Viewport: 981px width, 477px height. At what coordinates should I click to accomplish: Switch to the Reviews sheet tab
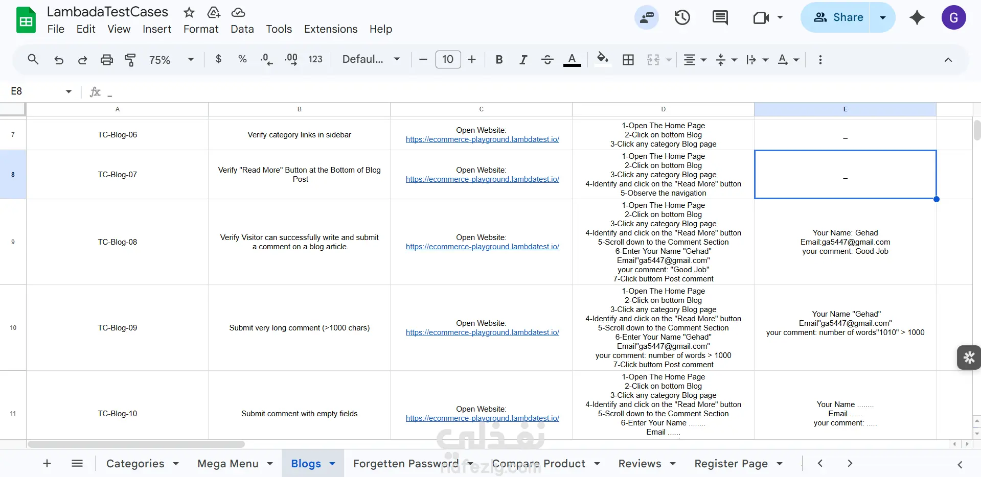pyautogui.click(x=640, y=464)
